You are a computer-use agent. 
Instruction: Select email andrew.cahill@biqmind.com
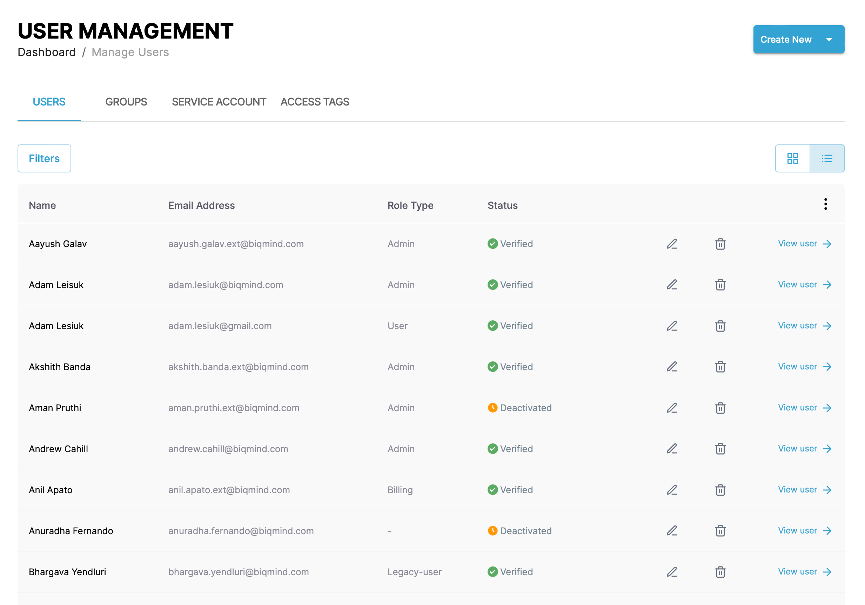(228, 449)
